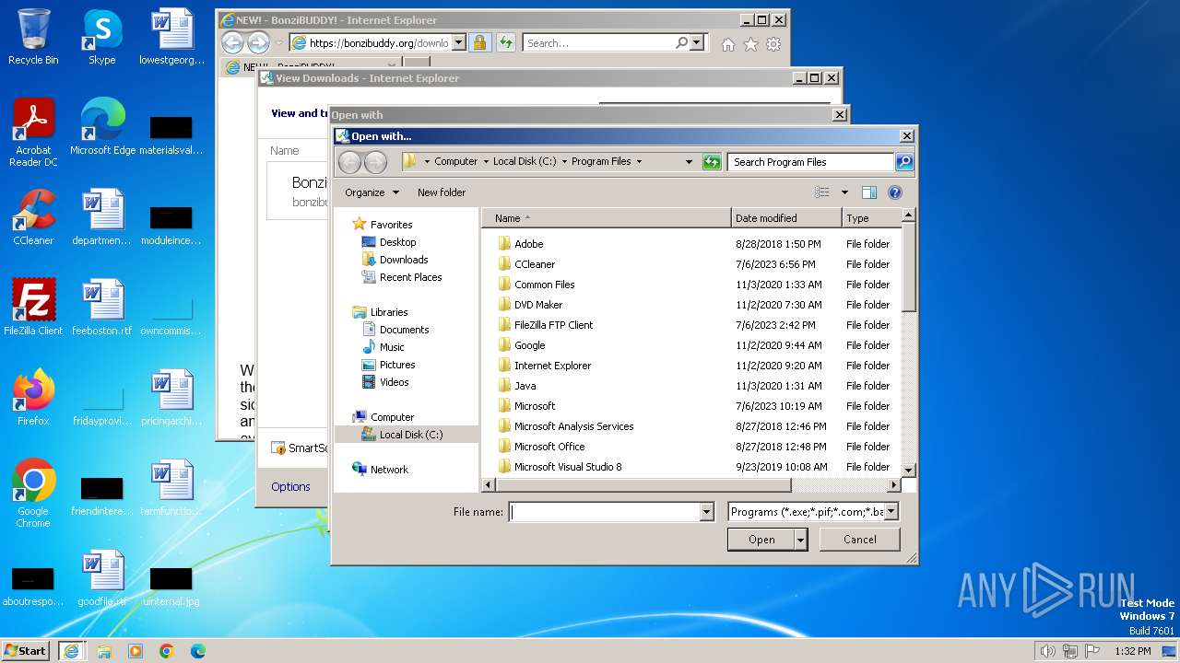Click the Open button
This screenshot has width=1180, height=663.
pos(761,540)
